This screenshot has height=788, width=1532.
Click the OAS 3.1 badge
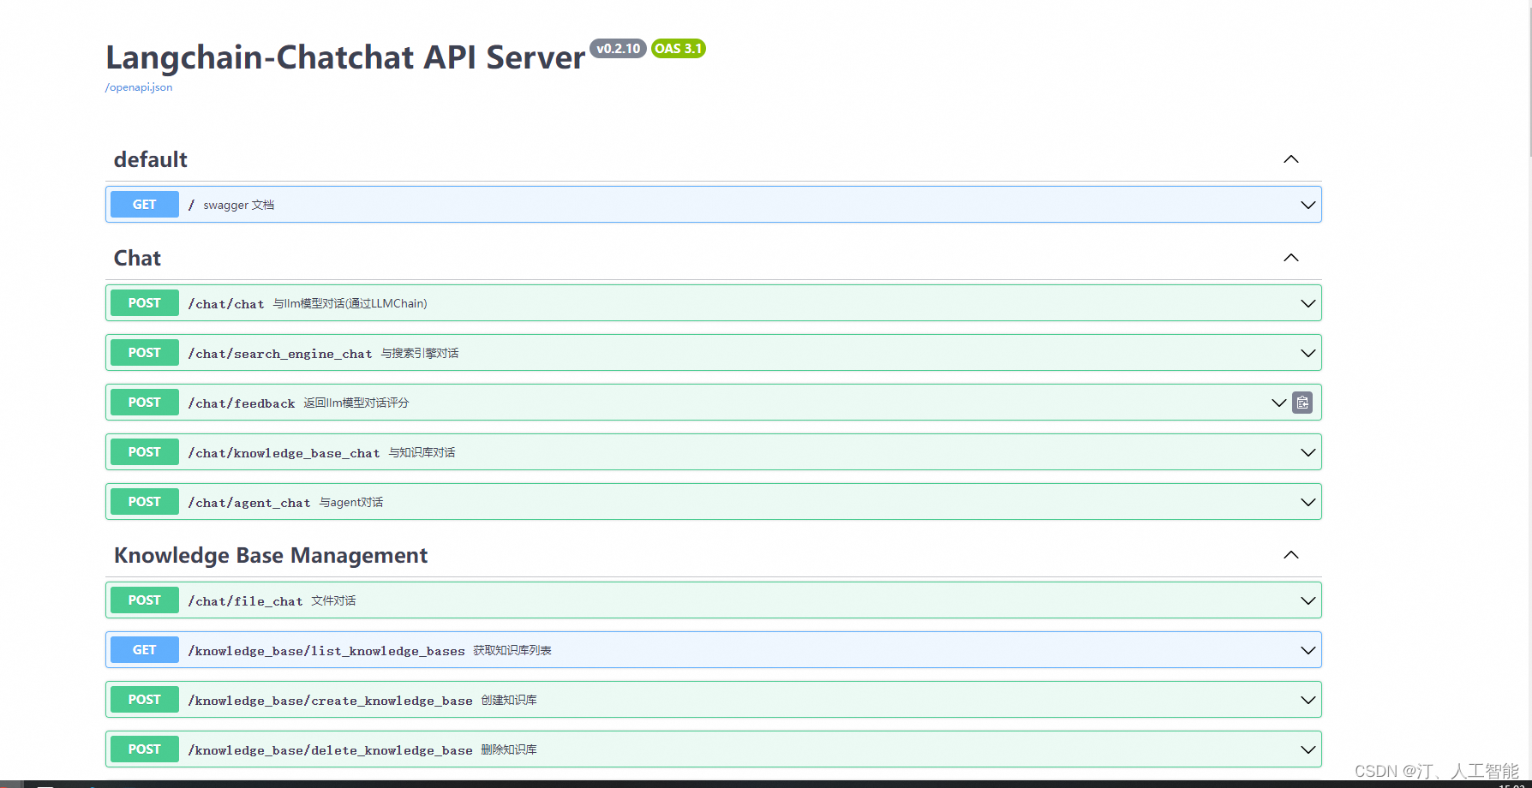click(678, 49)
